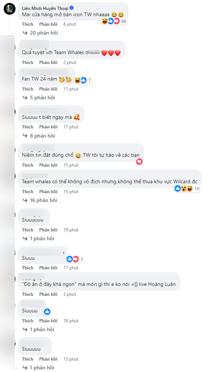Click Liên Minh Huyền Thoại profile avatar
Viewport: 223px width, 372px height.
point(9,8)
